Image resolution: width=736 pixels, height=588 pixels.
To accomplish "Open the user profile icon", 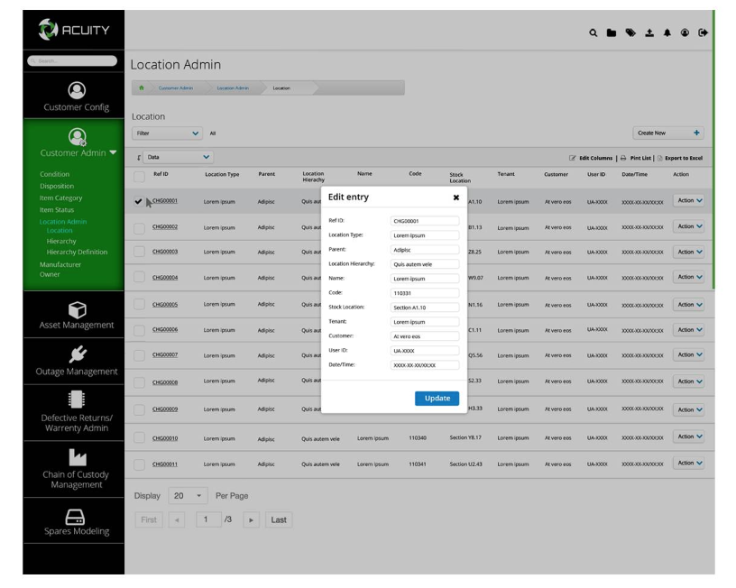I will tap(685, 33).
